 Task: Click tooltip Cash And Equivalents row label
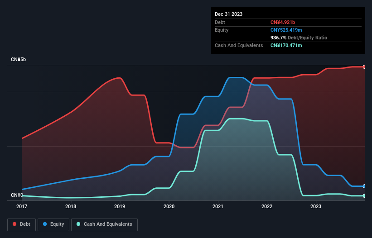tap(239, 45)
